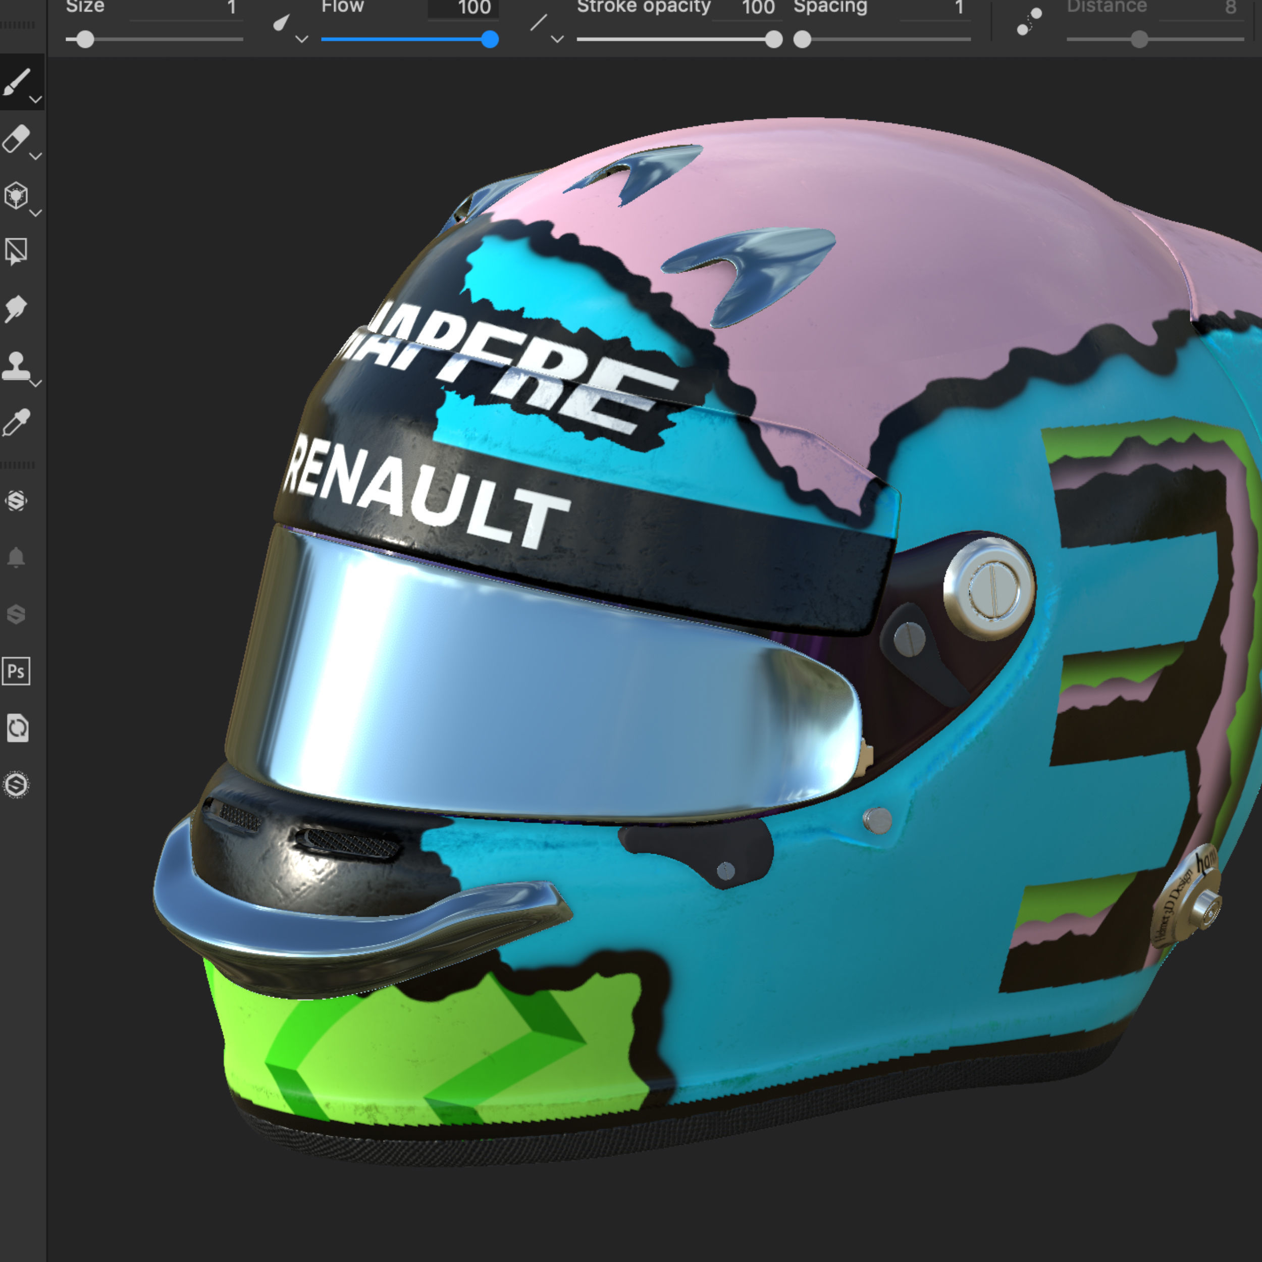
Task: Select the Clone stamp tool
Action: click(16, 365)
